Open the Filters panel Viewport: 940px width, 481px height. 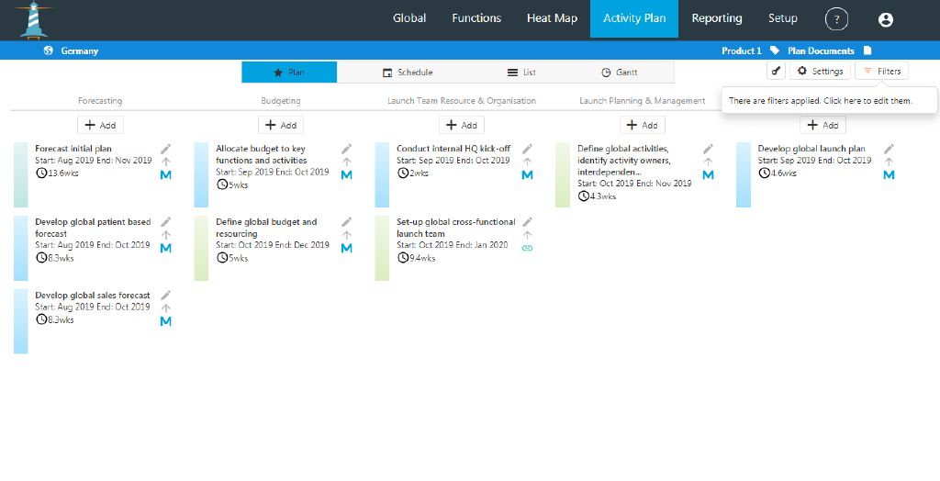[881, 72]
